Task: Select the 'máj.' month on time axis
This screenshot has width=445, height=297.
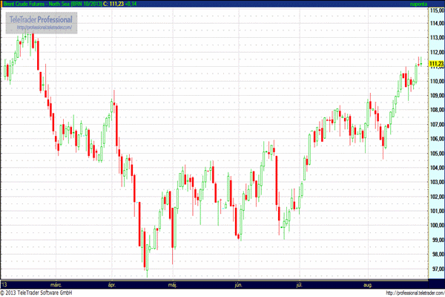Action: tap(172, 284)
